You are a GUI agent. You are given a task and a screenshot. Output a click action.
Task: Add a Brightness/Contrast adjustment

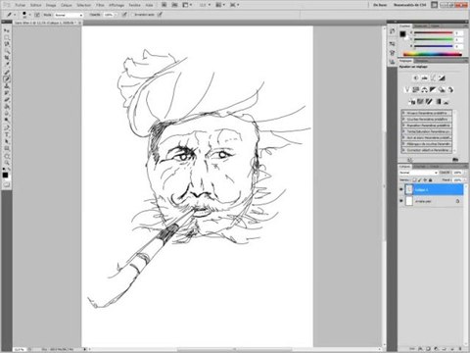[x=416, y=77]
